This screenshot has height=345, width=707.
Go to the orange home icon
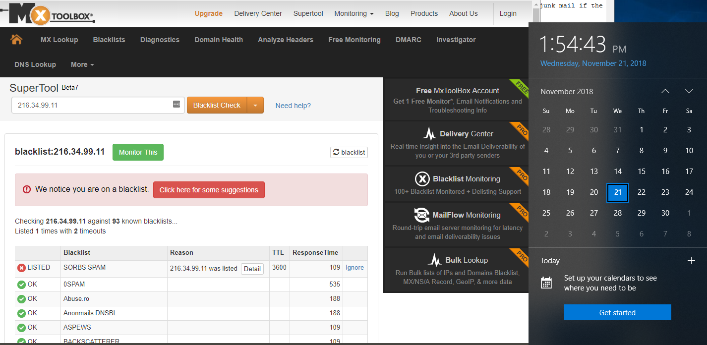point(16,39)
